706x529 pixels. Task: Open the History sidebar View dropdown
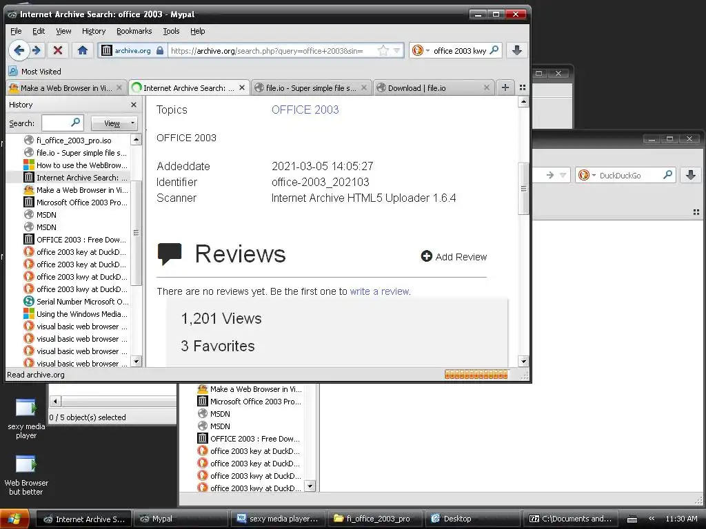(x=114, y=123)
